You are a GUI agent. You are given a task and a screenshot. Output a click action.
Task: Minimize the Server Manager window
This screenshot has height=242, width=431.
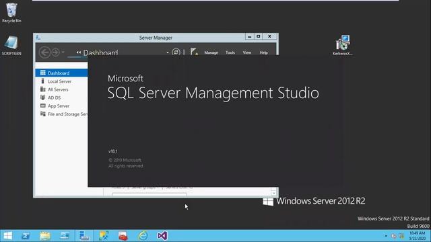[x=249, y=36]
